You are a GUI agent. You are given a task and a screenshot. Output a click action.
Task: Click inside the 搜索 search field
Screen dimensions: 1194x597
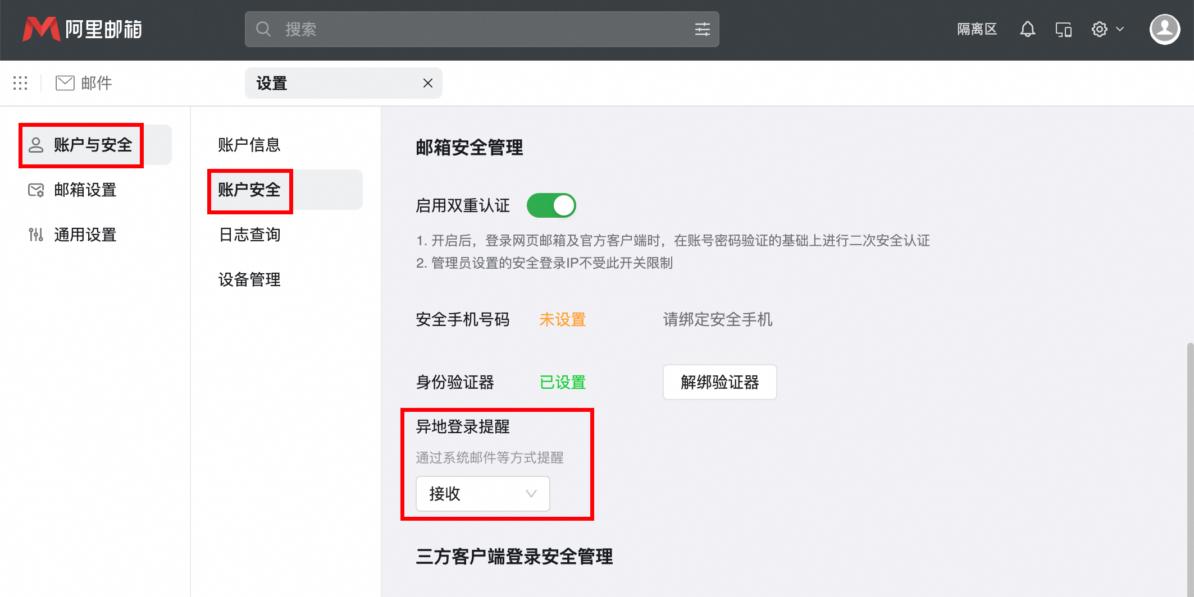pos(449,29)
